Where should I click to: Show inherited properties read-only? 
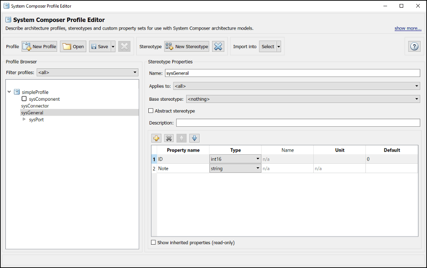(152, 242)
